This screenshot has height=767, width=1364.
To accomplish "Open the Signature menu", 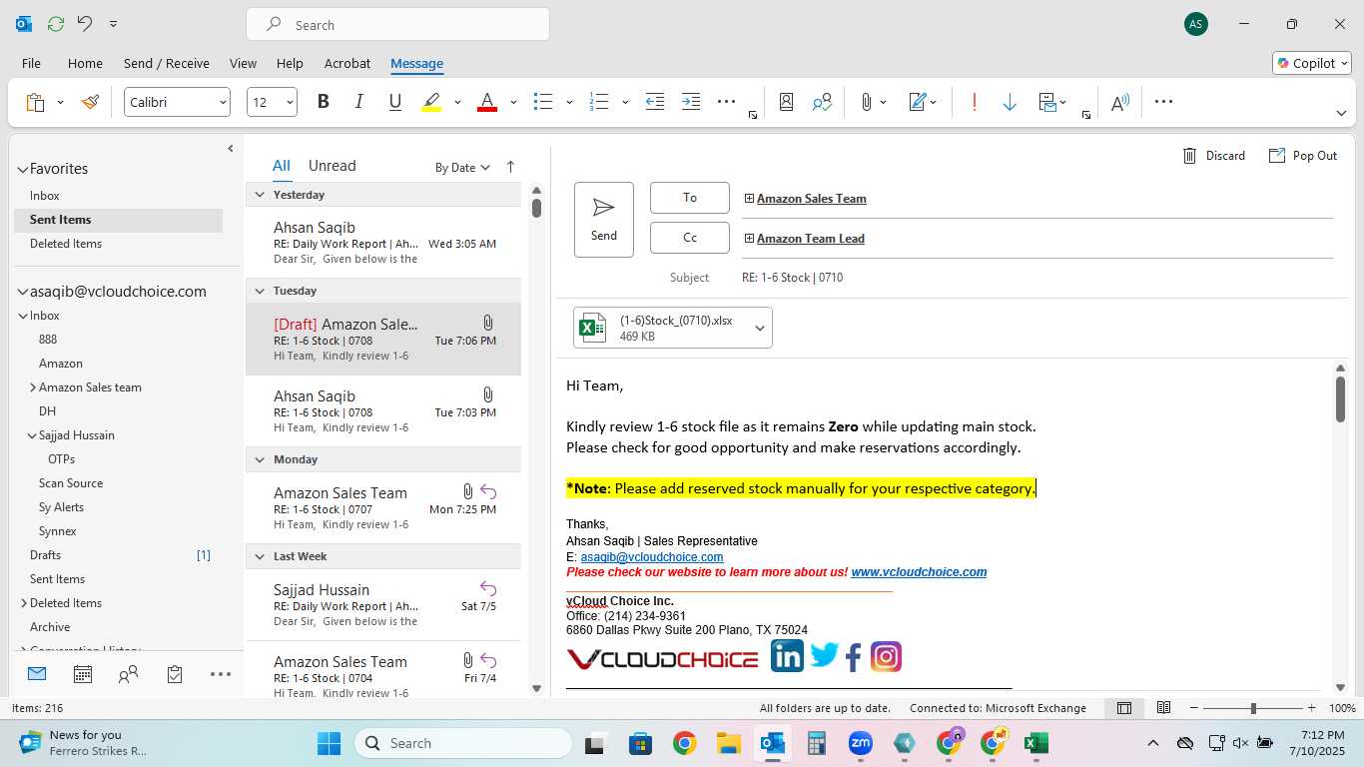I will tap(923, 102).
